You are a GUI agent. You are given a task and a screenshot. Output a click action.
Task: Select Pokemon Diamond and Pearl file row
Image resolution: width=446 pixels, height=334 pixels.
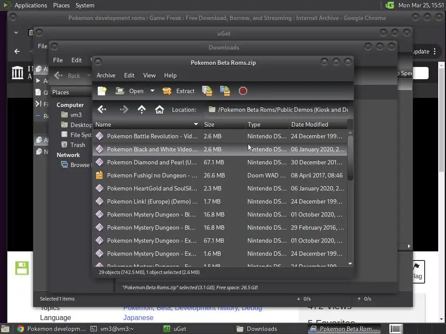click(220, 162)
